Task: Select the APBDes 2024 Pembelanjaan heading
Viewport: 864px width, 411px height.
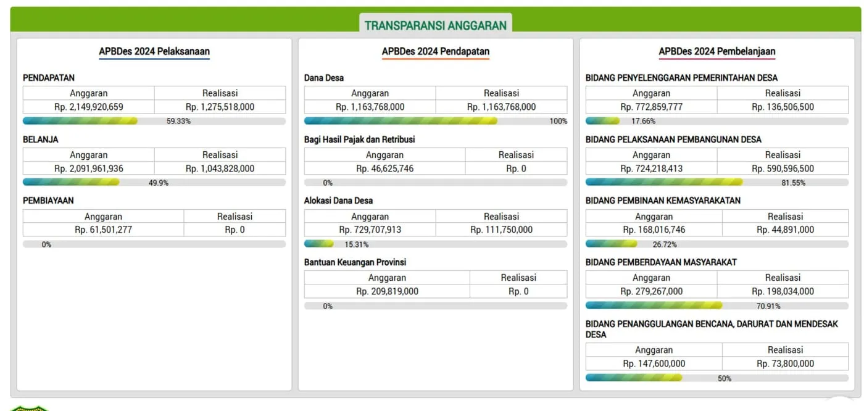Action: point(717,52)
